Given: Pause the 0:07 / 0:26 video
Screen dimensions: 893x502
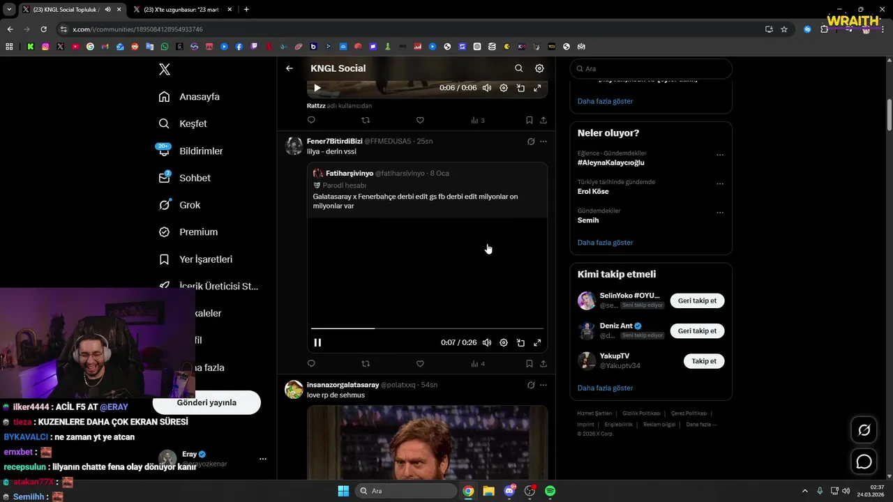Looking at the screenshot, I should (317, 342).
